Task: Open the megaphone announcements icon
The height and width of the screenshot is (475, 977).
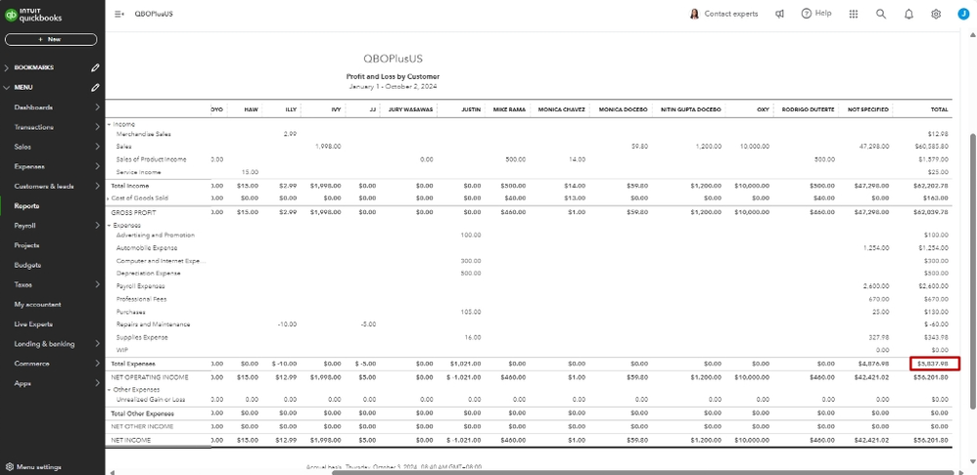Action: [779, 14]
